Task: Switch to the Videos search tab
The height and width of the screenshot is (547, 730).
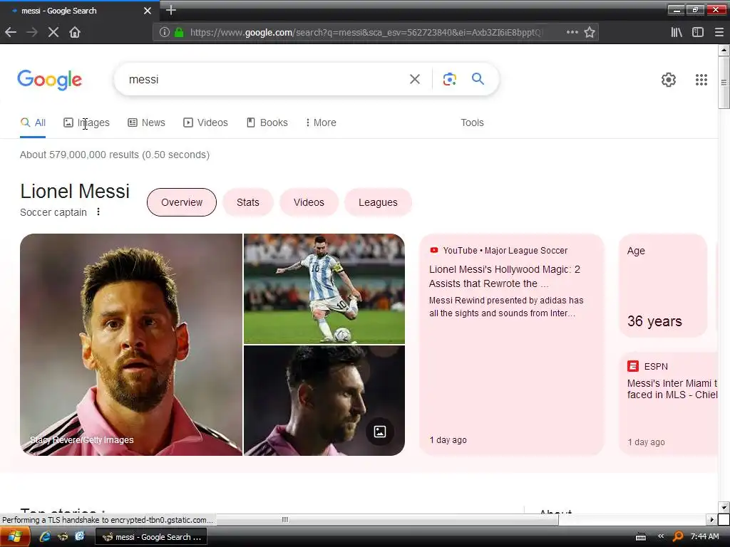Action: click(x=205, y=123)
